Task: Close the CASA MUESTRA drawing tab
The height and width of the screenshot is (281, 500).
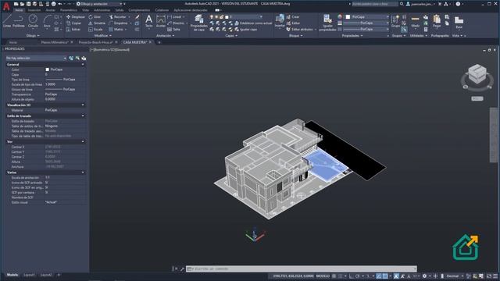Action: [150, 42]
